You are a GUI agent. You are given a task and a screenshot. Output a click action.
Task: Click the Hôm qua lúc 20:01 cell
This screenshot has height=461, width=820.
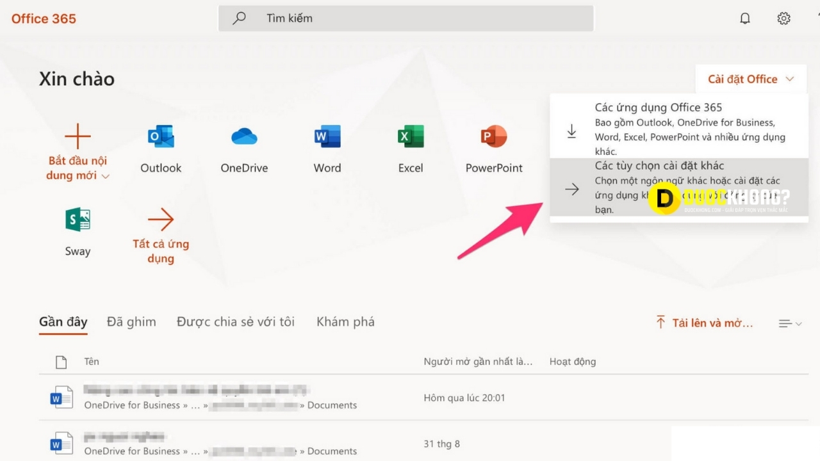464,398
